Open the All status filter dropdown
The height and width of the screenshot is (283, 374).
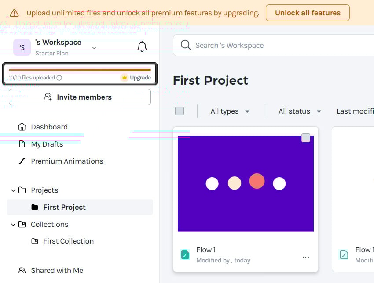[300, 111]
